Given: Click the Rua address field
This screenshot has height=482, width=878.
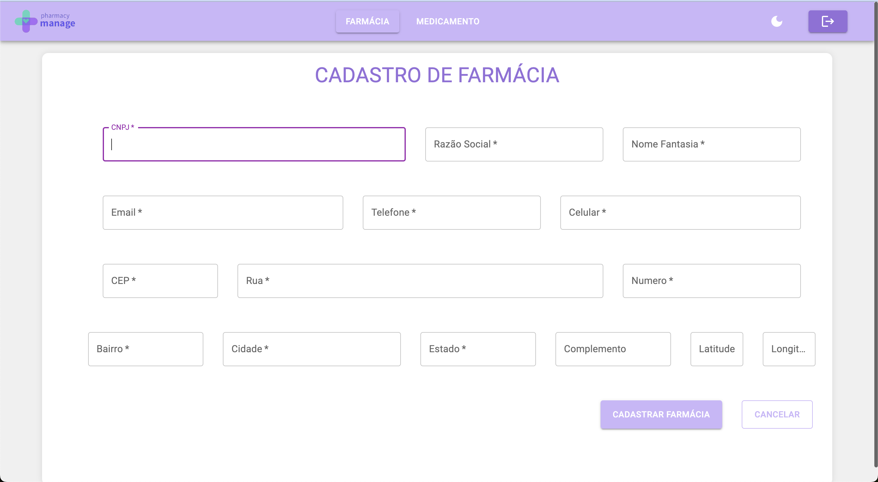Looking at the screenshot, I should tap(420, 281).
